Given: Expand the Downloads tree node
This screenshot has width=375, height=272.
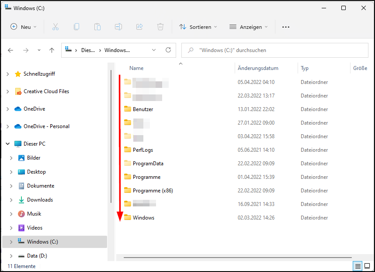Looking at the screenshot, I should tap(11, 200).
